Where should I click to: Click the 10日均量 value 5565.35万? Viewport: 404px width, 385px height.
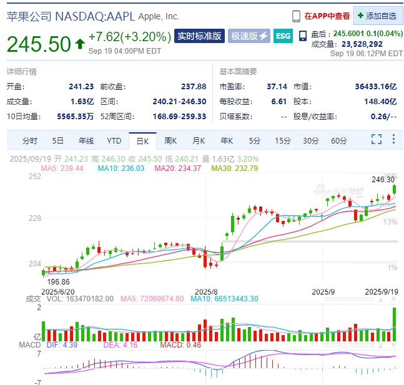click(75, 117)
